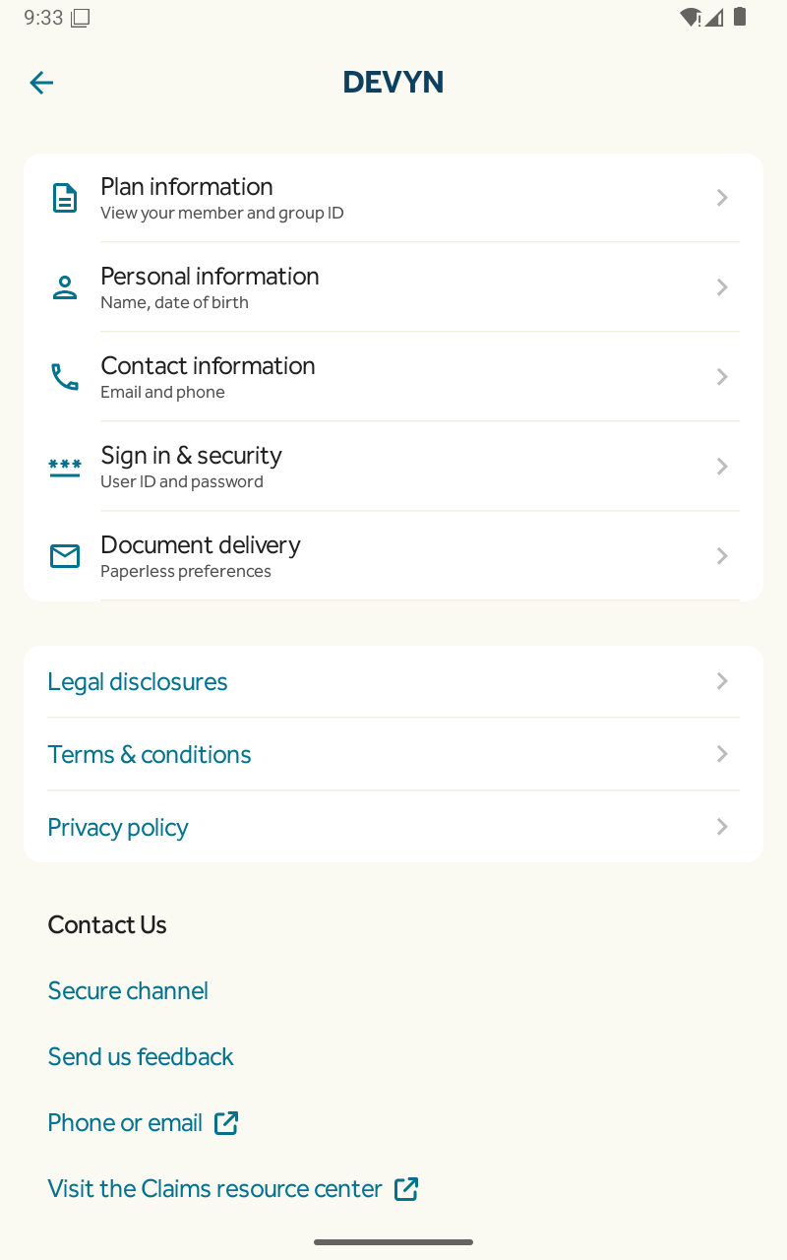Open the Secure channel link
Image resolution: width=787 pixels, height=1260 pixels.
click(128, 991)
